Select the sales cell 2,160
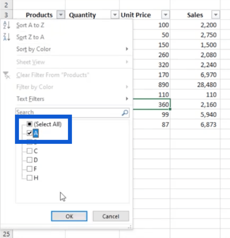230x238 pixels. (195, 104)
